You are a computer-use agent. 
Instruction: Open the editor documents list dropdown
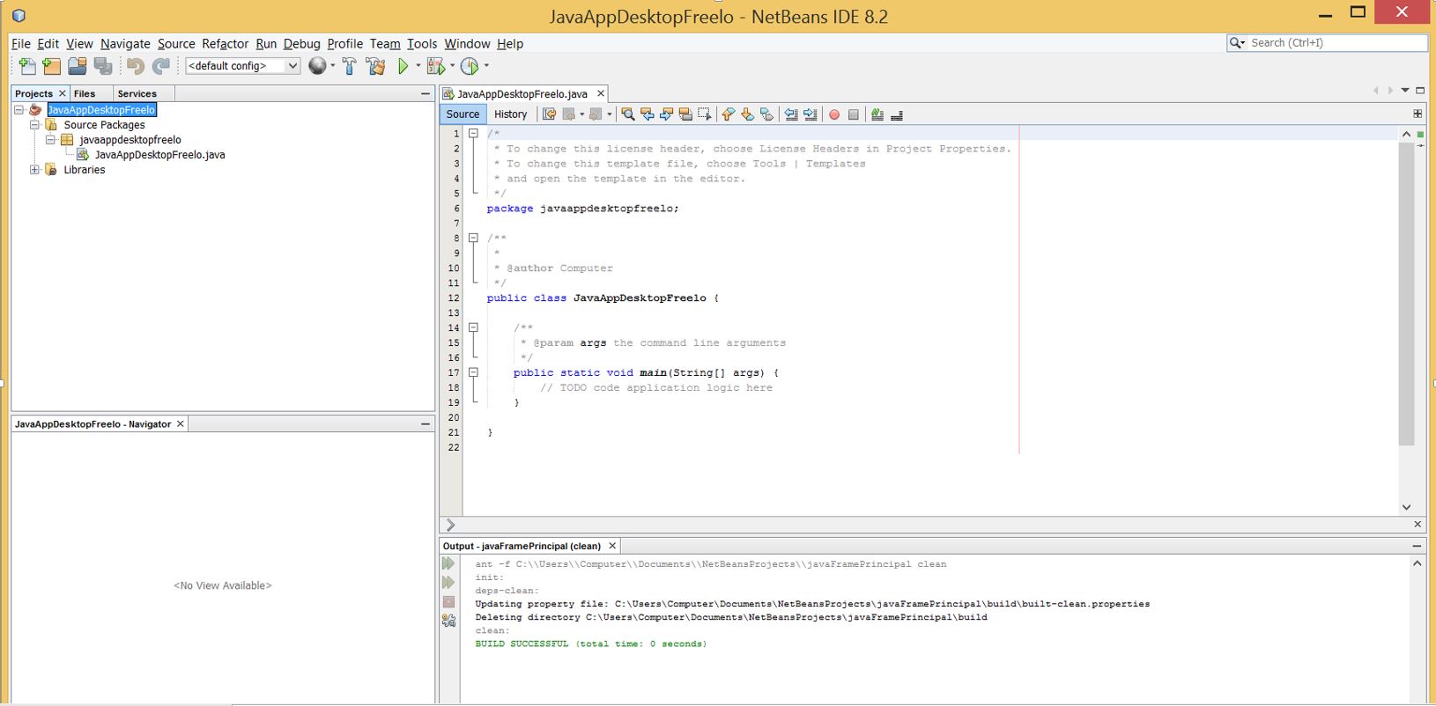coord(1405,91)
